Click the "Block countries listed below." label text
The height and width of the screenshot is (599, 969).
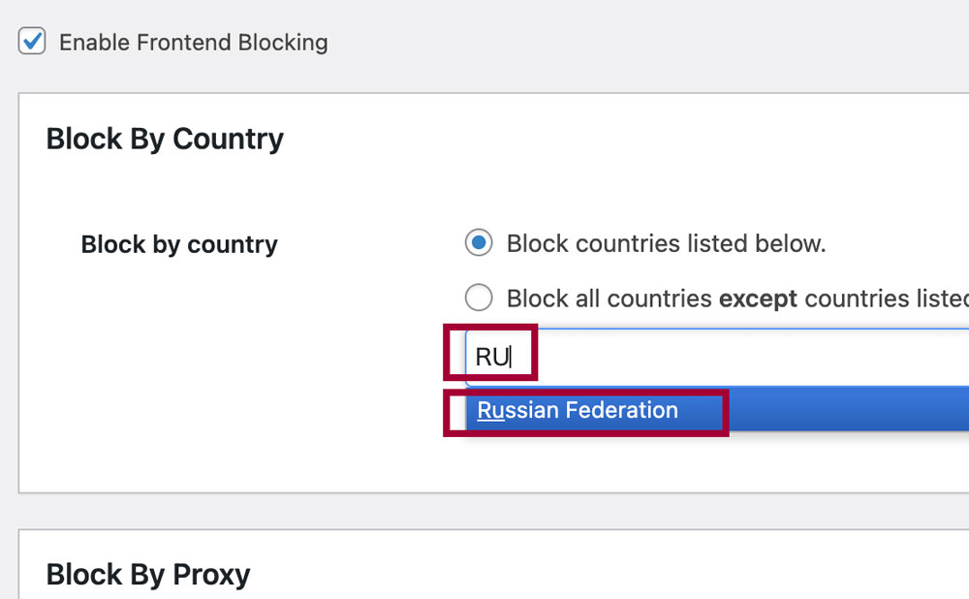(666, 243)
